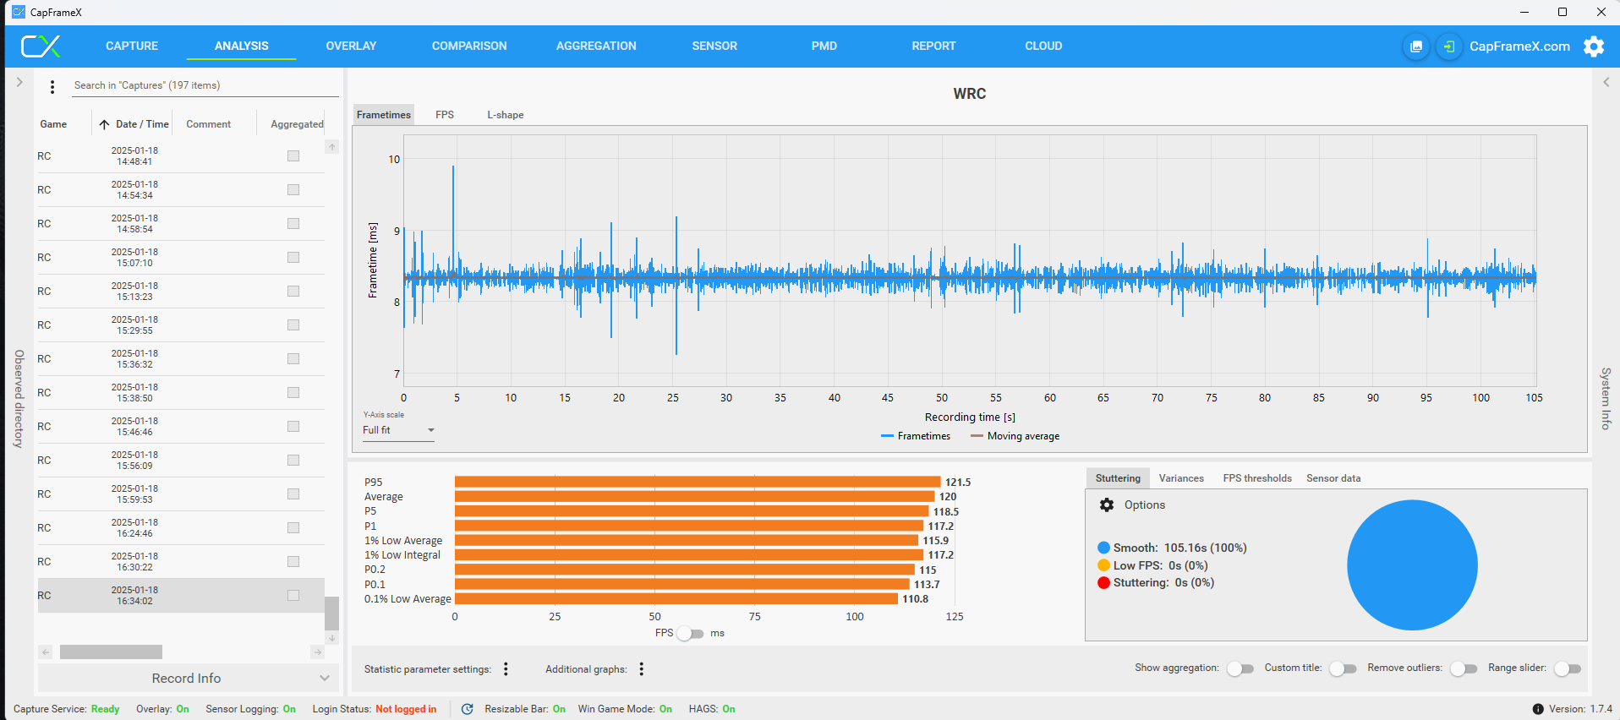Toggle the FPS / ms unit switch
Image resolution: width=1620 pixels, height=720 pixels.
point(690,634)
